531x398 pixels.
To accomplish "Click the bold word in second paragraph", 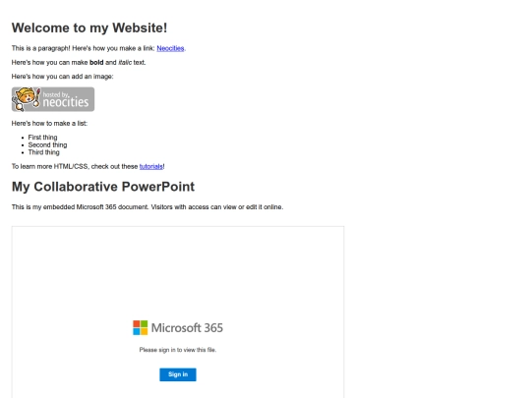I will point(96,62).
